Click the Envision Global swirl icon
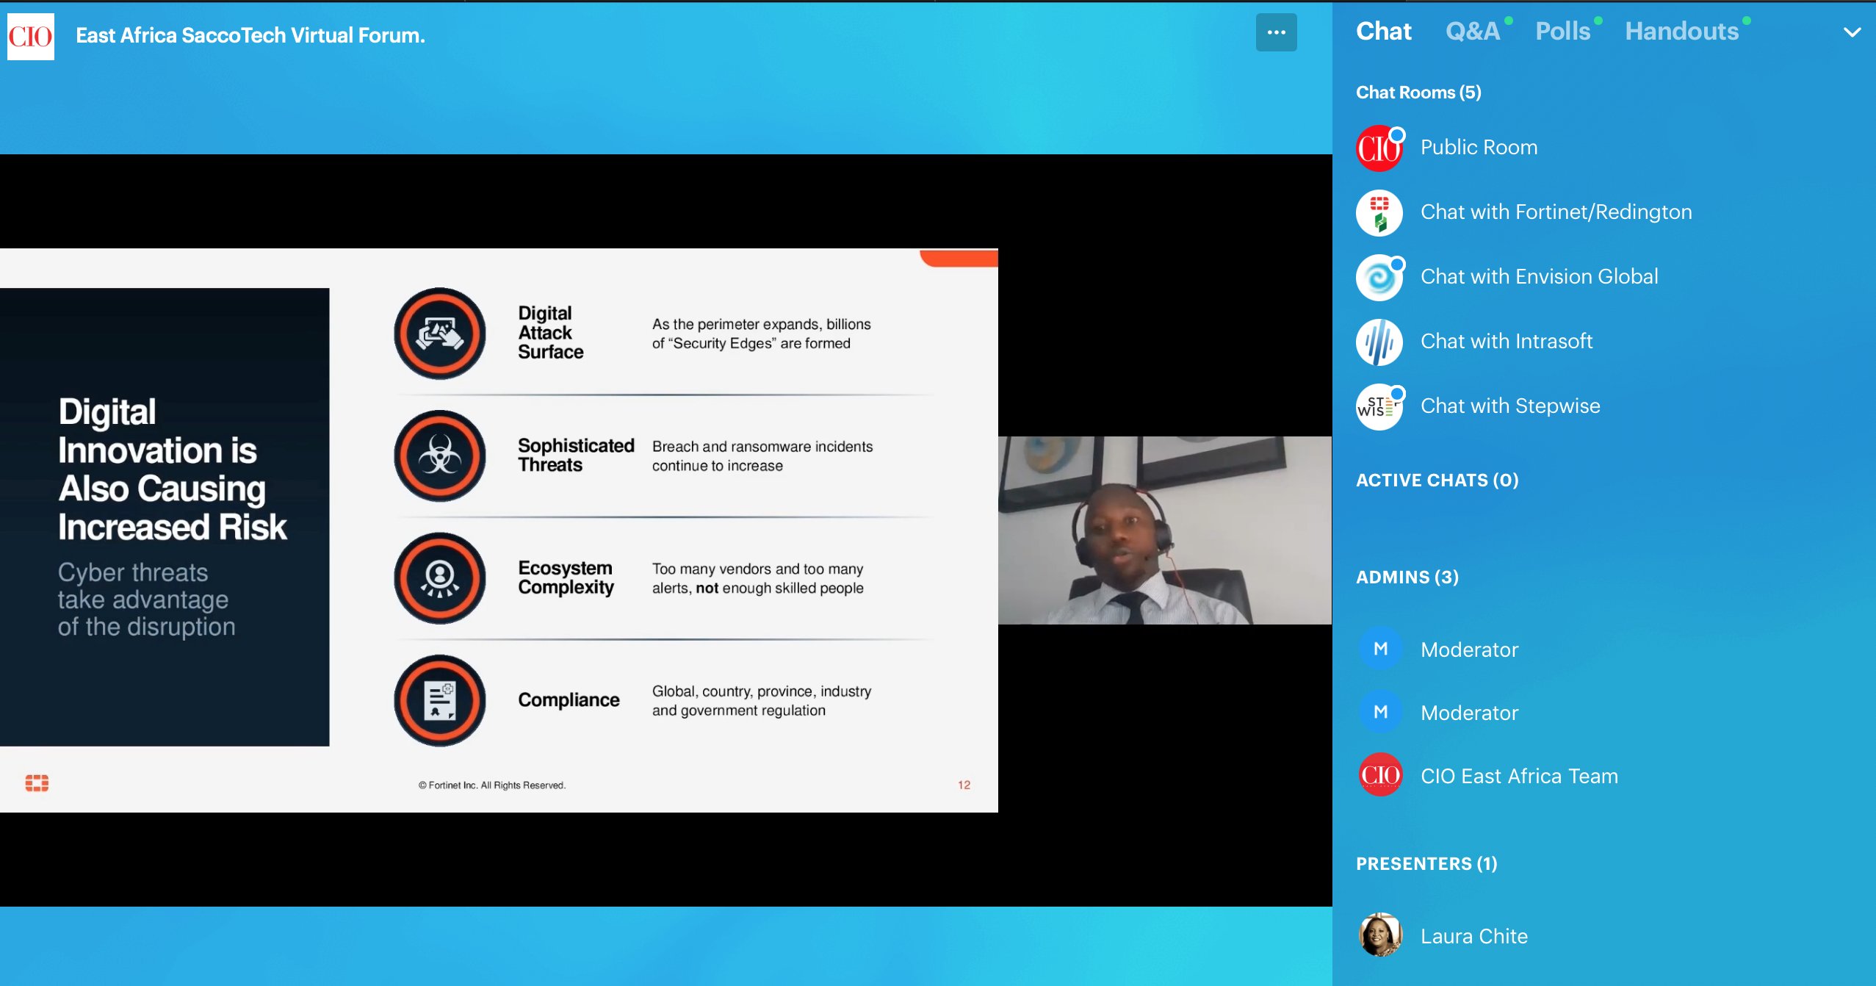Screen dimensions: 1876x986 [1379, 278]
